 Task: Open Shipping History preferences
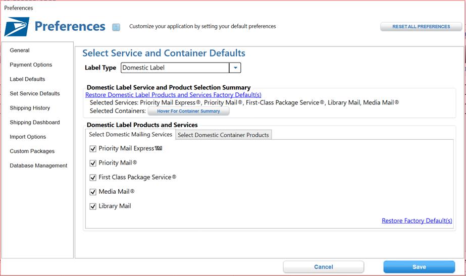pos(30,108)
